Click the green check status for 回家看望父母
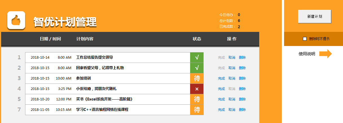 point(197,68)
